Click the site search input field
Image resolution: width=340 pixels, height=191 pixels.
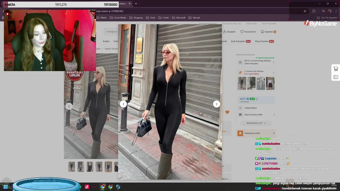pos(112,32)
